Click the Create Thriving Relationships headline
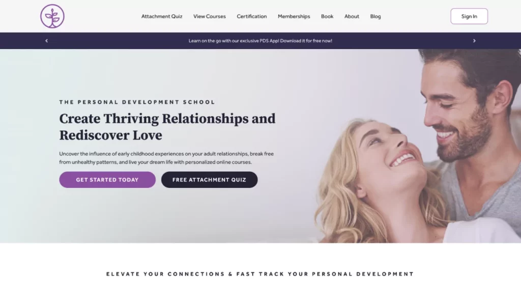The width and height of the screenshot is (521, 286). pos(167,127)
